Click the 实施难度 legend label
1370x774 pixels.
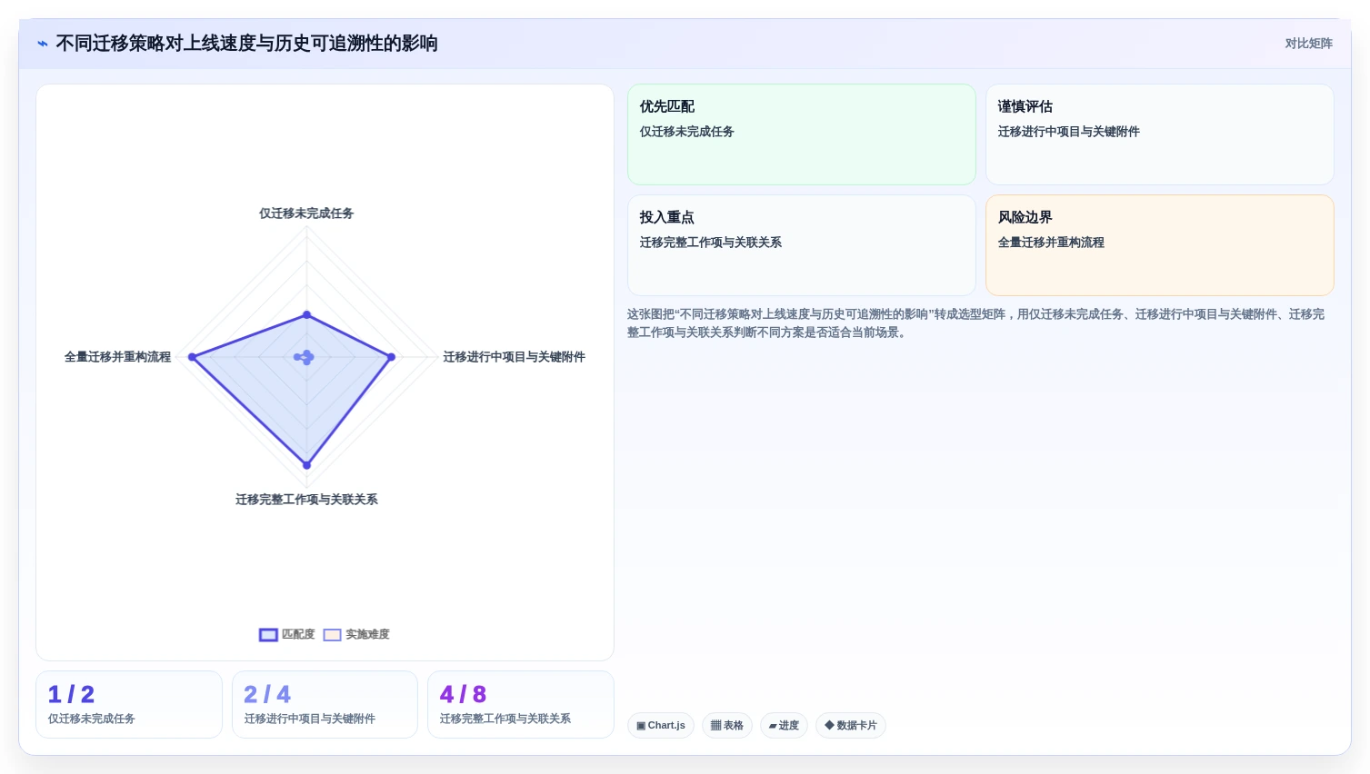click(x=367, y=635)
